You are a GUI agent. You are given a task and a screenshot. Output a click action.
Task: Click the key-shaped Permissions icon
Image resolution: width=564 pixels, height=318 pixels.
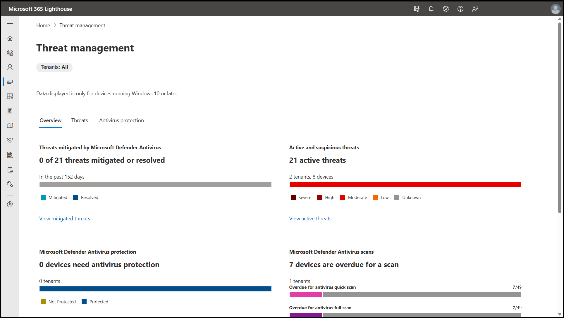coord(10,184)
